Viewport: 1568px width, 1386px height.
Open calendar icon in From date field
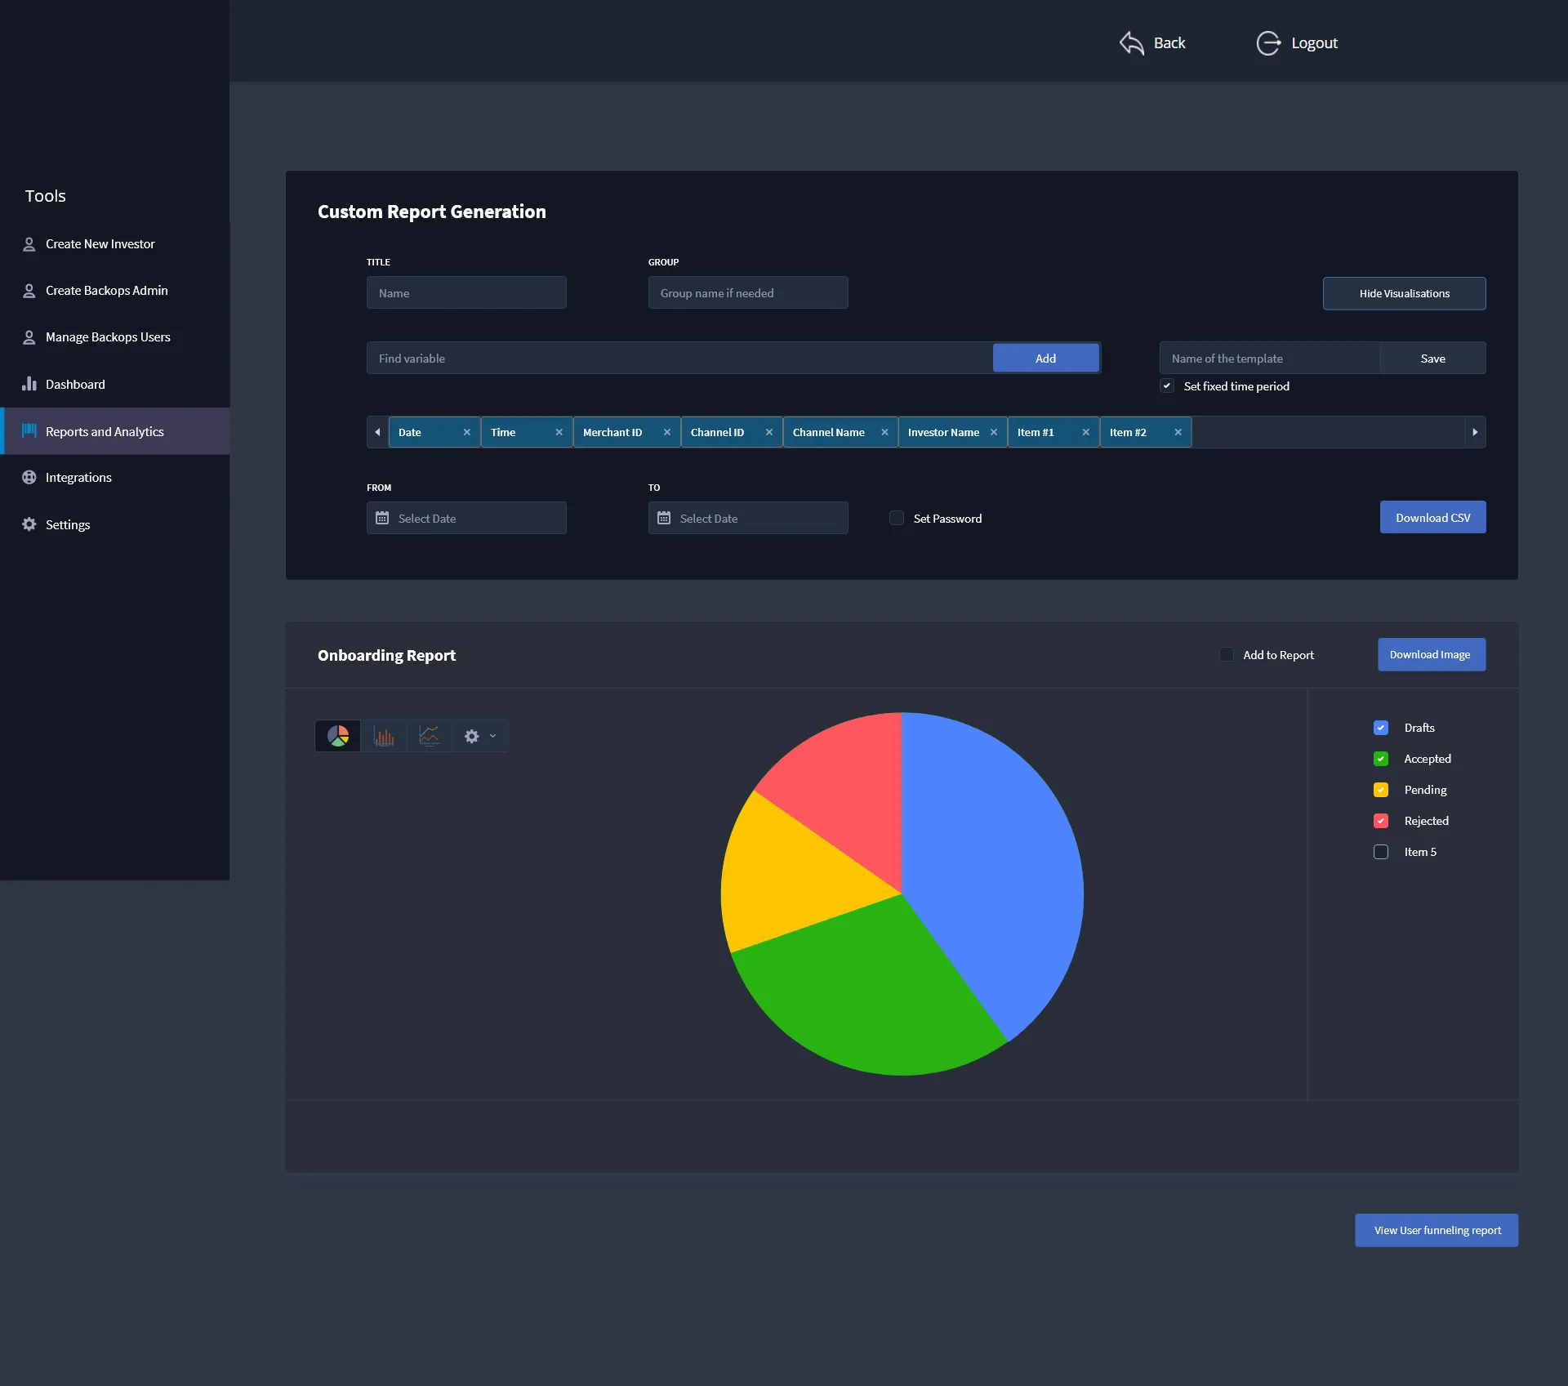382,518
